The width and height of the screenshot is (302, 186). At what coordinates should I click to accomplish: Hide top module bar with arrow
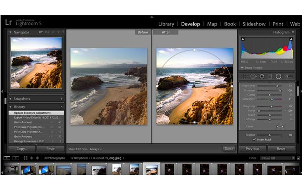[x=152, y=17]
